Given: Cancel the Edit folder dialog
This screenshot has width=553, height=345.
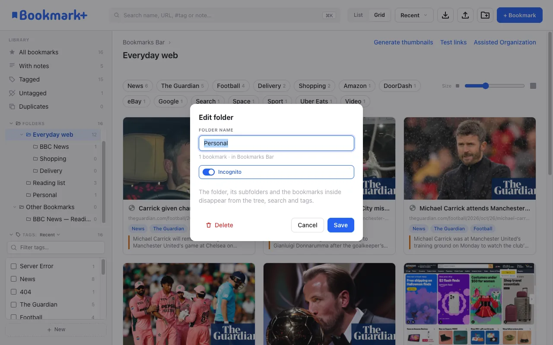Looking at the screenshot, I should coord(308,225).
